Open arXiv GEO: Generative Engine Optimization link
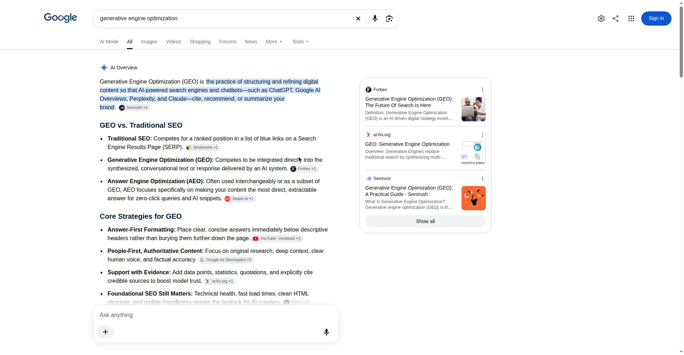 tap(407, 144)
